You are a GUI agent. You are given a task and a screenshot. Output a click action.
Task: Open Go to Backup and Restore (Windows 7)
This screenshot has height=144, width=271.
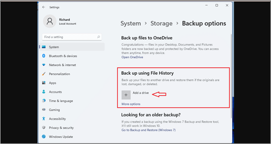[148, 130]
